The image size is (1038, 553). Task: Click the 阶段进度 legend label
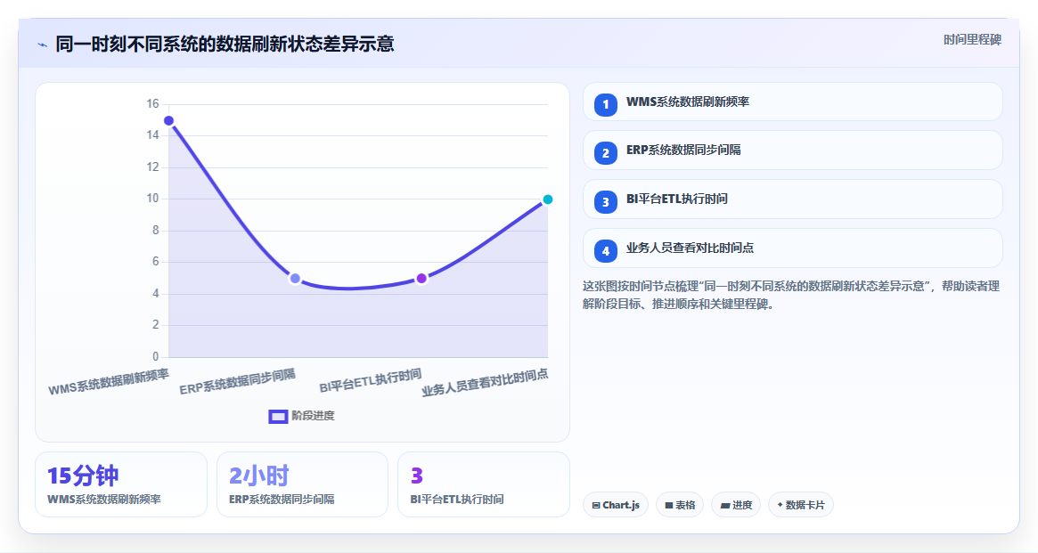click(x=313, y=416)
